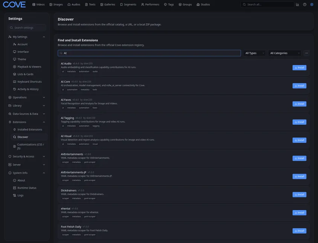318x243 pixels.
Task: Click the Library folder icon
Action: coord(10,105)
